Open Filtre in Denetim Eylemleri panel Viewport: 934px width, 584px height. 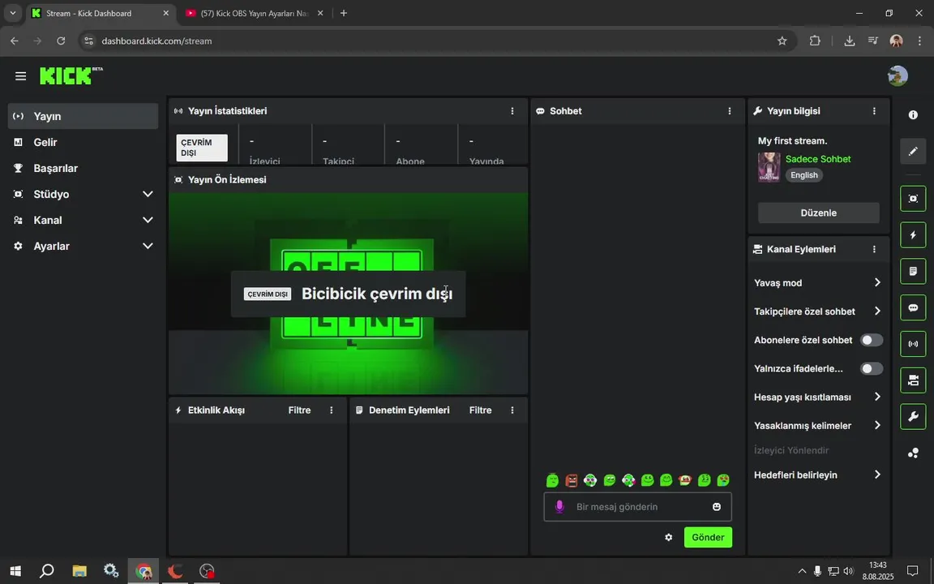(x=480, y=410)
